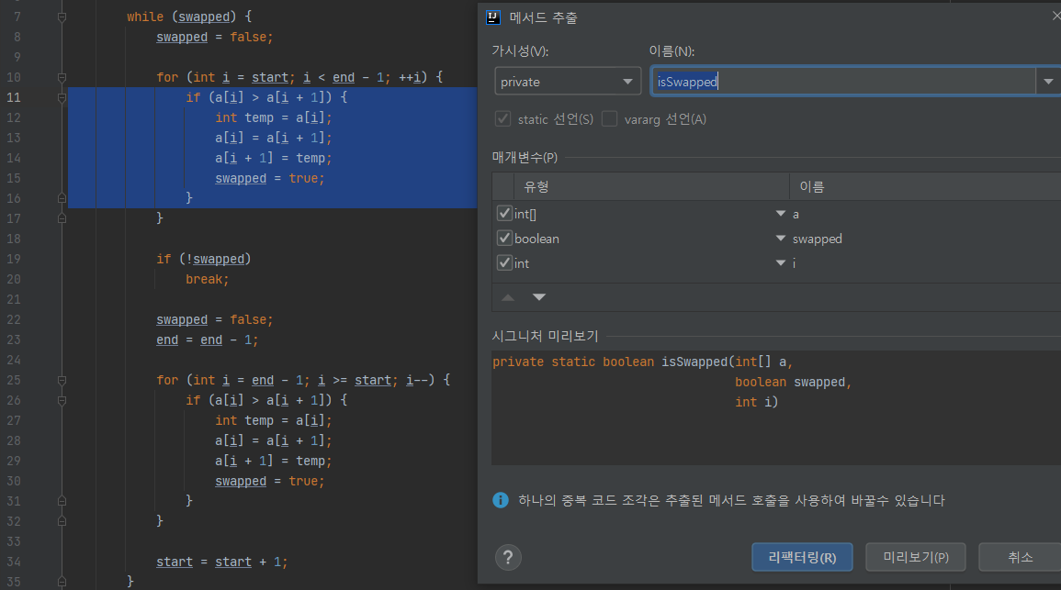Image resolution: width=1061 pixels, height=590 pixels.
Task: Click 'while (swapped) {' on line 7
Action: [189, 17]
